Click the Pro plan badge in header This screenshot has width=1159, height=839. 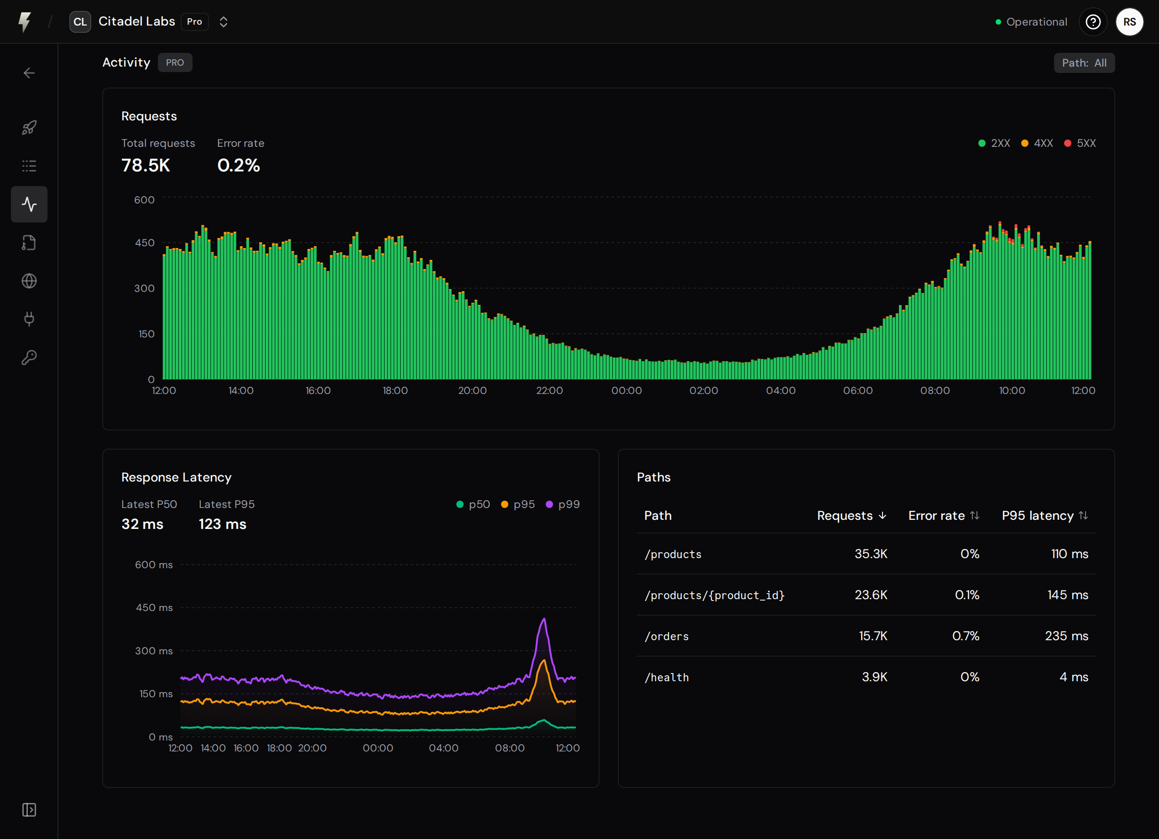[x=195, y=22]
